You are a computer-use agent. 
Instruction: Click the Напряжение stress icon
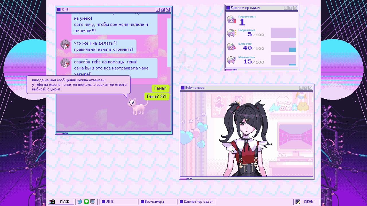(x=231, y=33)
